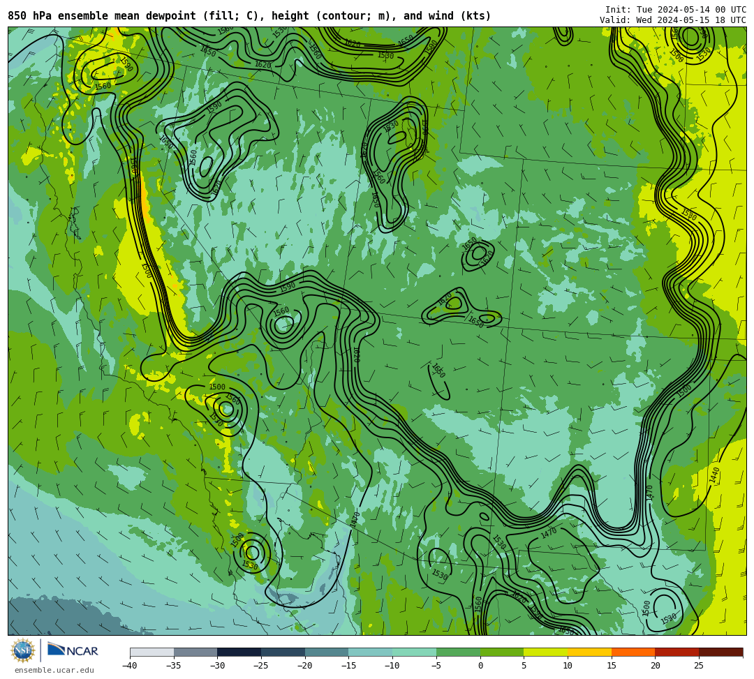The height and width of the screenshot is (679, 754).
Task: Click the 10 colorbar tick label
Action: (x=568, y=666)
